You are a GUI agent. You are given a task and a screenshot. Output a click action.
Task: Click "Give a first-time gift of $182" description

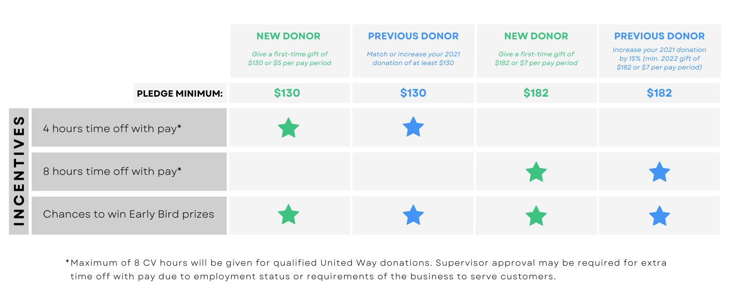536,58
